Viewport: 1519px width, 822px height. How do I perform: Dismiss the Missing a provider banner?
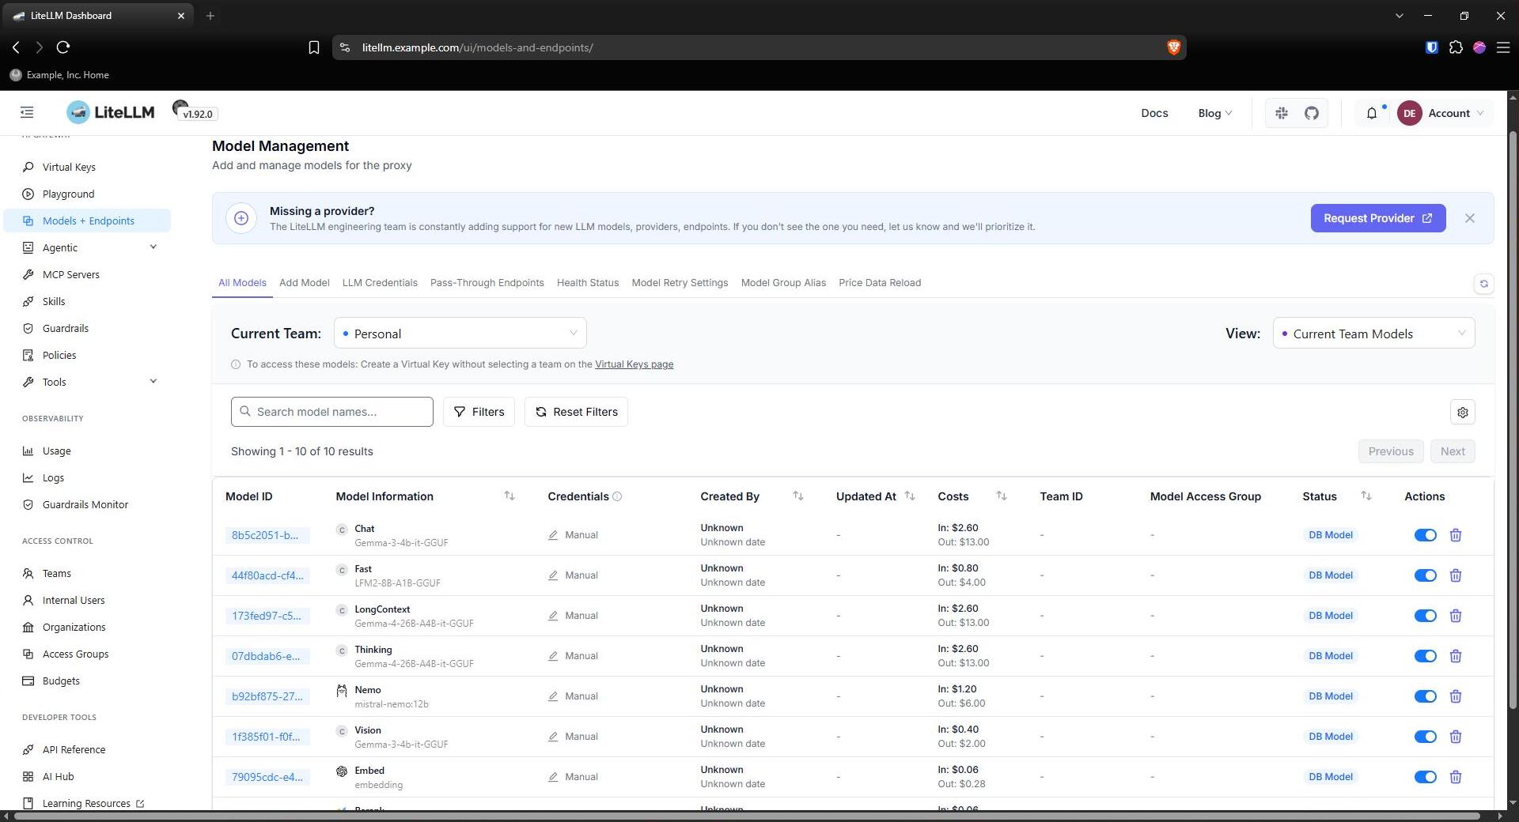1470,218
